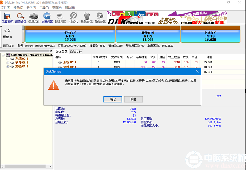The image size is (246, 170).
Task: Expand the 系统(C:) tree node
Action: pos(8,59)
